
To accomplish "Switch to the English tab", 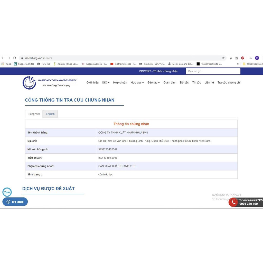I will click(x=50, y=114).
